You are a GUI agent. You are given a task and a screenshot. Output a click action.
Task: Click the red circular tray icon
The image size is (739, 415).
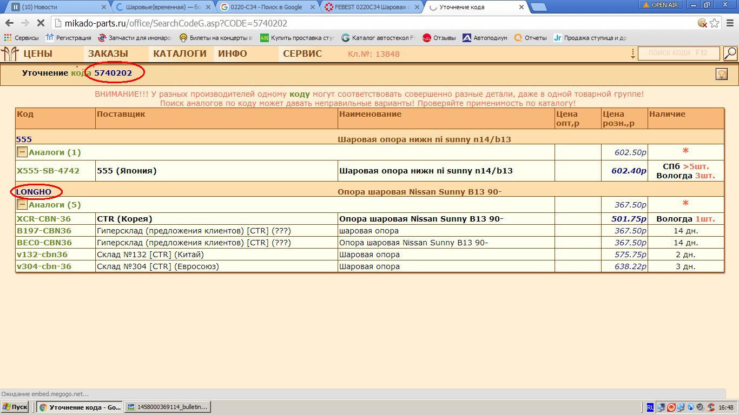tap(671, 407)
